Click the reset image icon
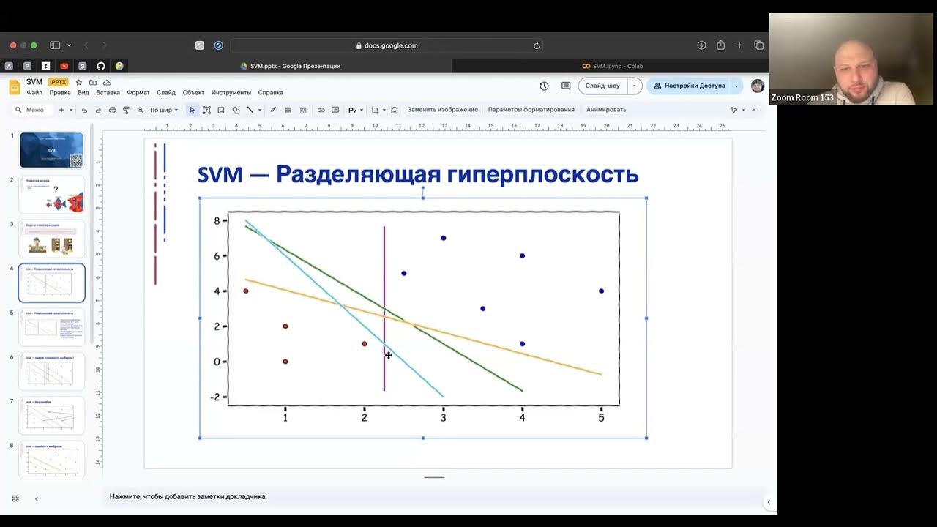Viewport: 937px width, 527px height. coord(395,110)
